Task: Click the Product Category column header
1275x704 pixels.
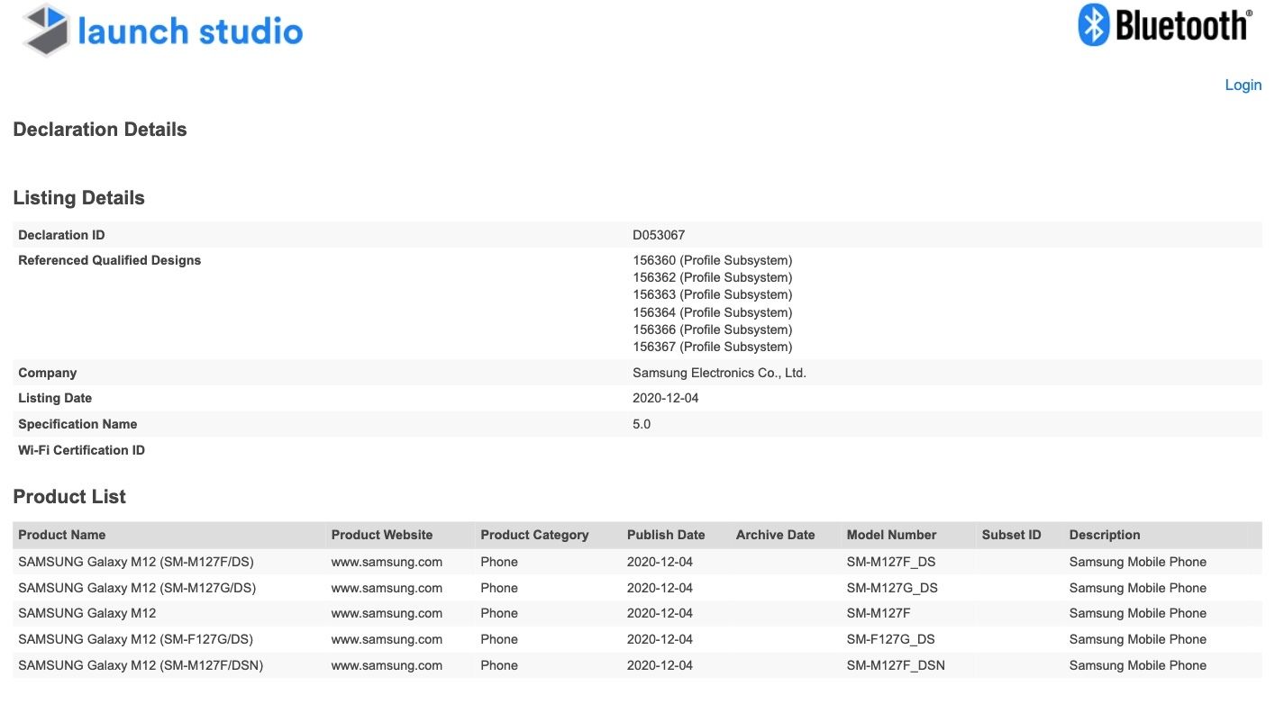Action: point(534,535)
